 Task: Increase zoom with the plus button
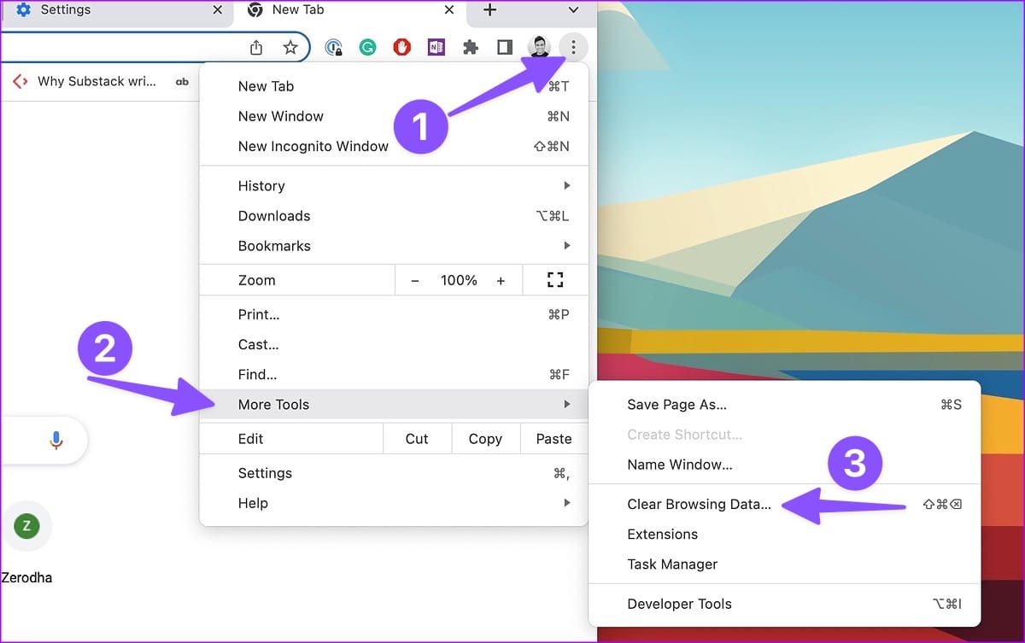501,280
